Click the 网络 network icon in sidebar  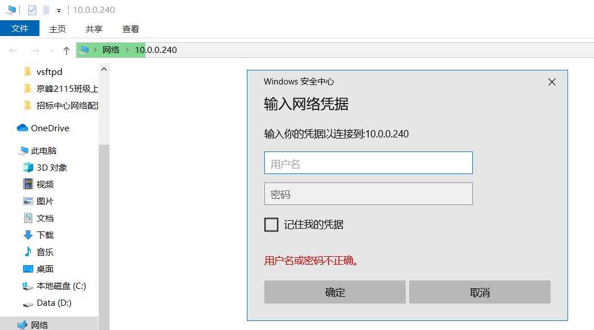pos(23,324)
